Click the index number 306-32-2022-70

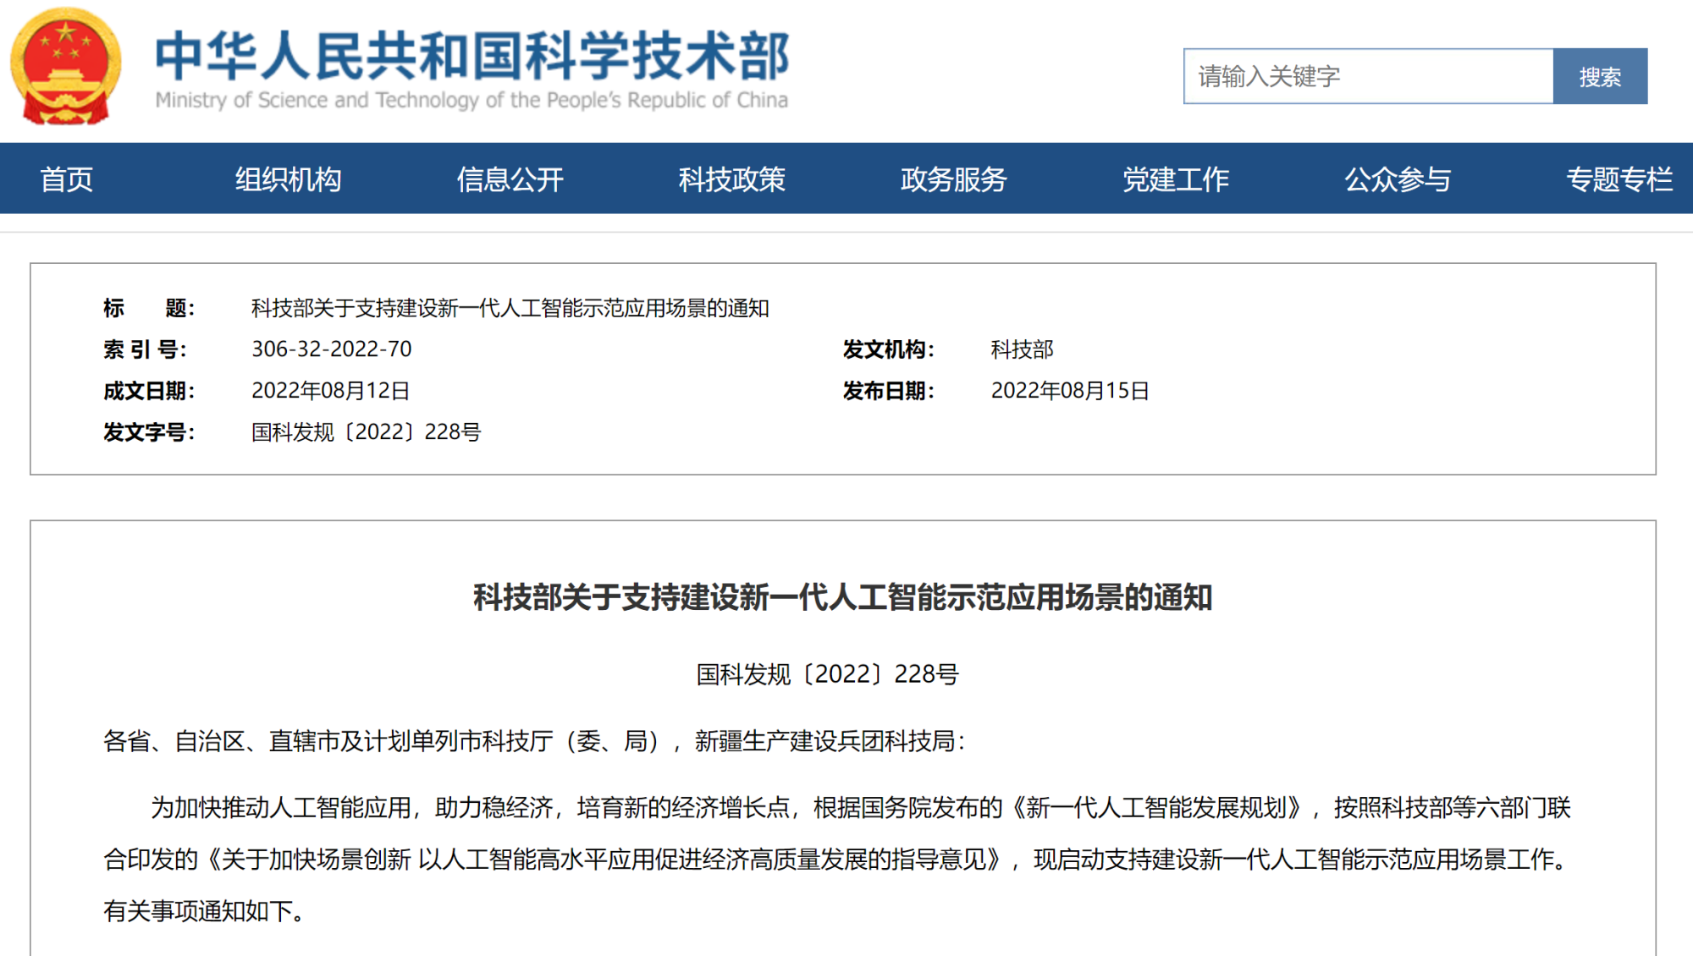pos(332,349)
